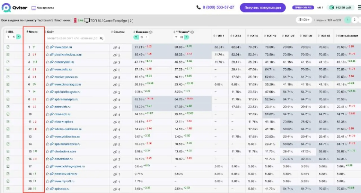
Task: Select N filter under Базовая
Action: (x=142, y=37)
